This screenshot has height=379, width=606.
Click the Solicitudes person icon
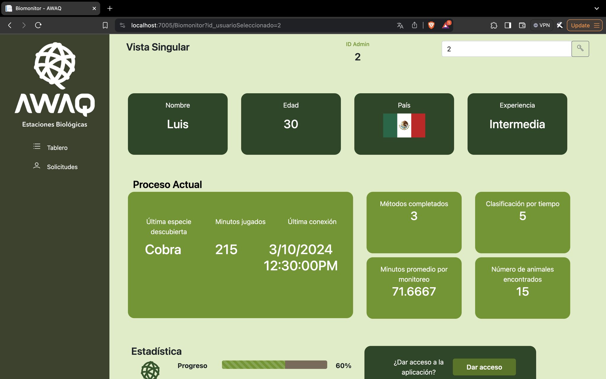point(37,166)
